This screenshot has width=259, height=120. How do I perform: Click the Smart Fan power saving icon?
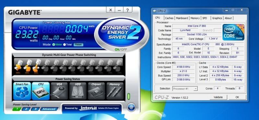(22, 91)
